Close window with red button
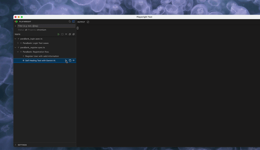The height and width of the screenshot is (150, 260). click(16, 17)
